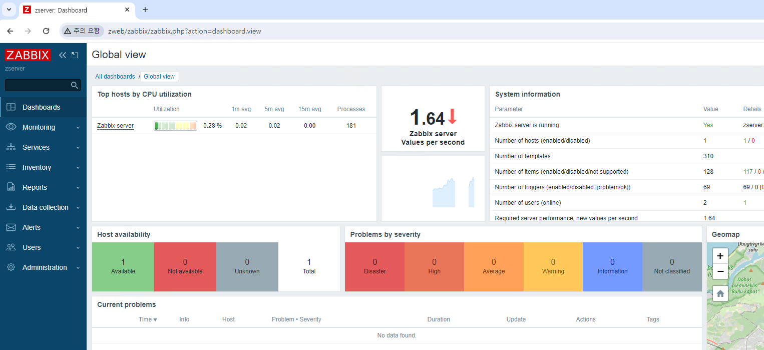Click the Administration gear icon
Screen dimensions: 764x350
(11, 267)
